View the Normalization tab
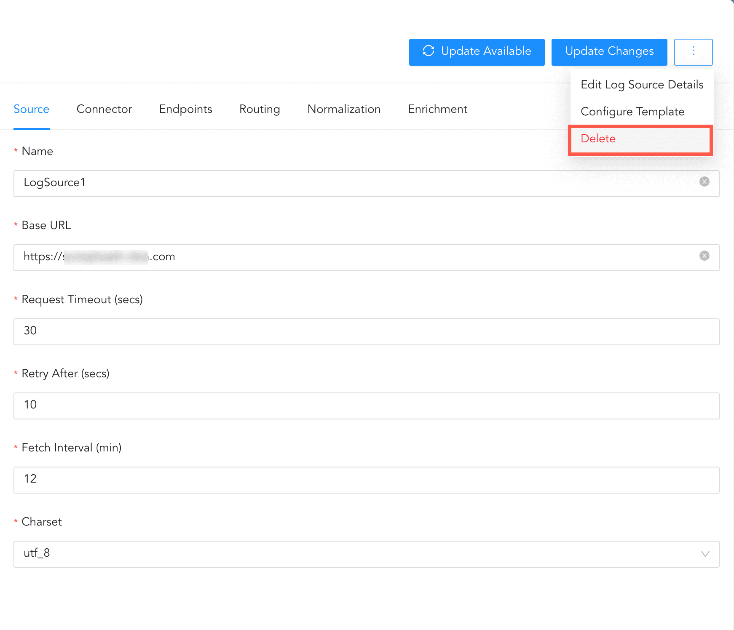Viewport: 734px width, 630px height. (x=344, y=109)
